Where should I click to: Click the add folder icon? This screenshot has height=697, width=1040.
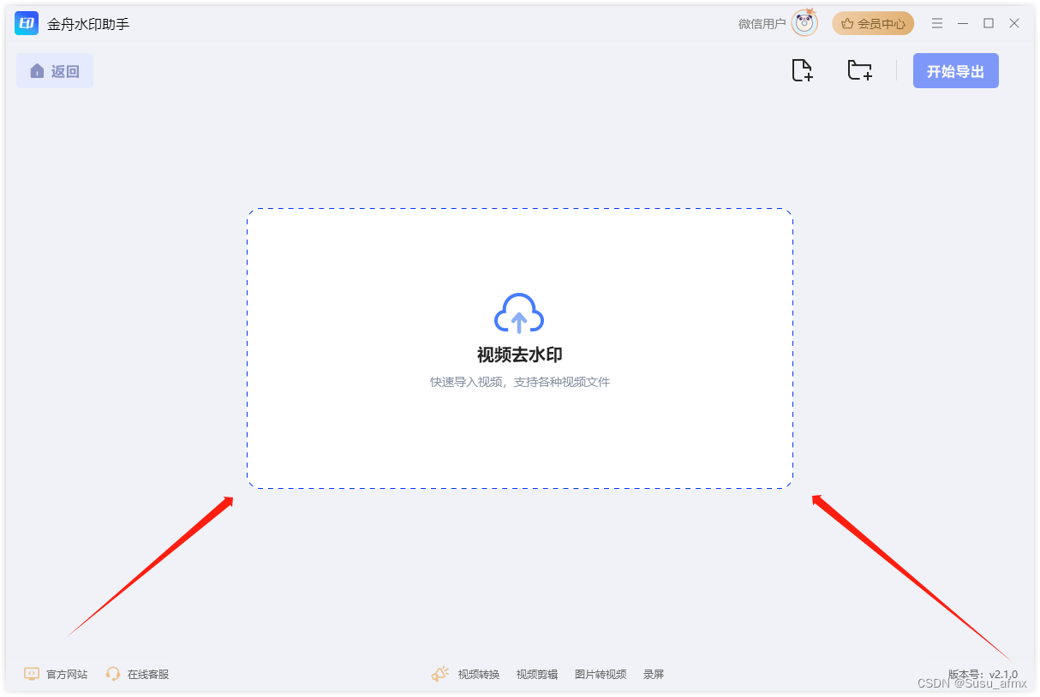pyautogui.click(x=859, y=71)
